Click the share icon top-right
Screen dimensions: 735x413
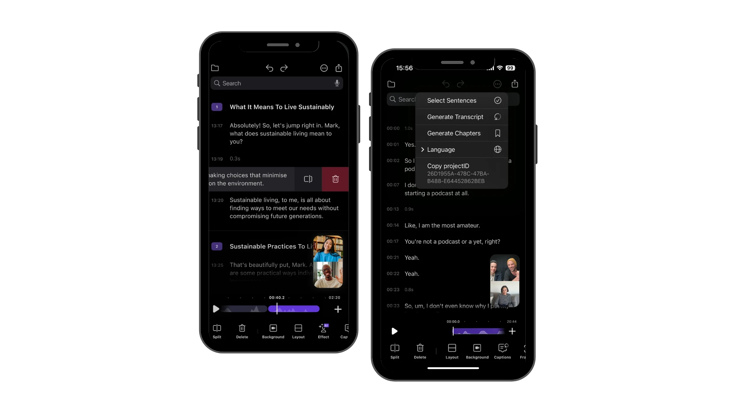tap(515, 84)
